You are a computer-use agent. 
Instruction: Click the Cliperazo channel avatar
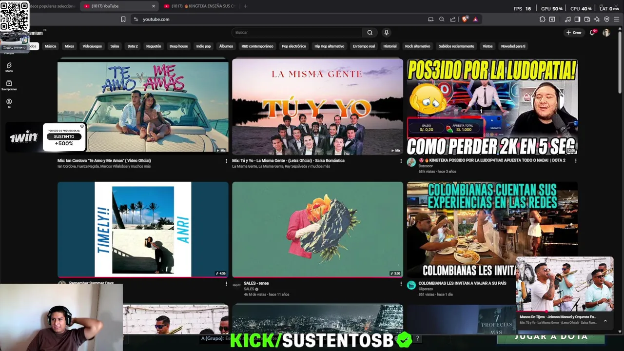pos(411,285)
